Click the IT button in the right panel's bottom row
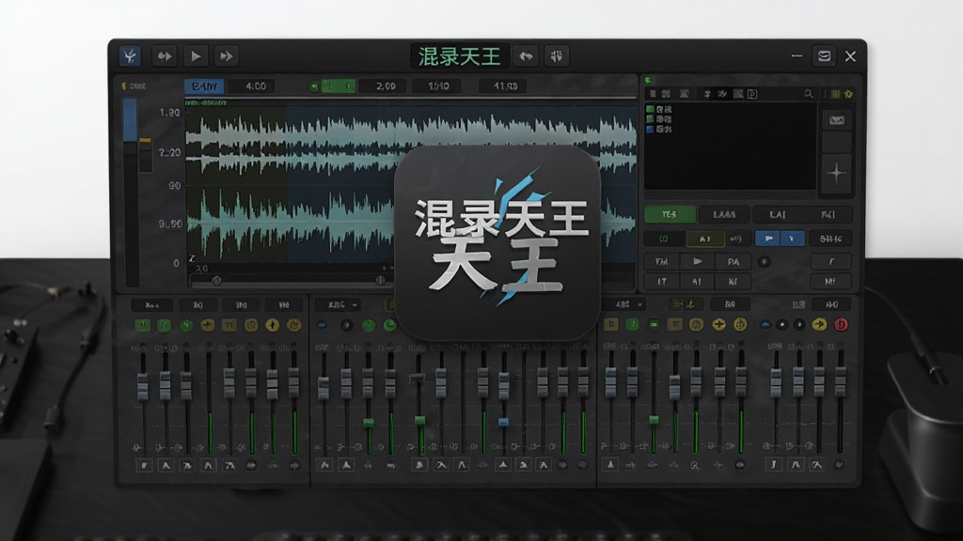This screenshot has height=541, width=963. 661,282
